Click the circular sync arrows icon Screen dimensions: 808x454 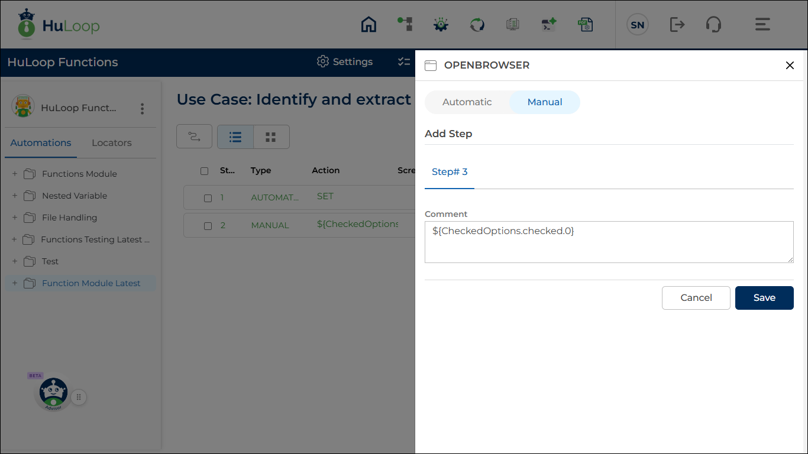tap(477, 25)
